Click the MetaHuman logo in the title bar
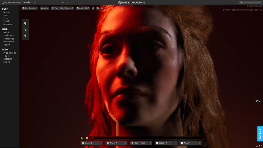The width and height of the screenshot is (263, 148). pos(132,2)
